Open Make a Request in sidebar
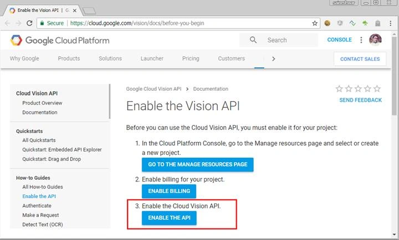 (40, 215)
